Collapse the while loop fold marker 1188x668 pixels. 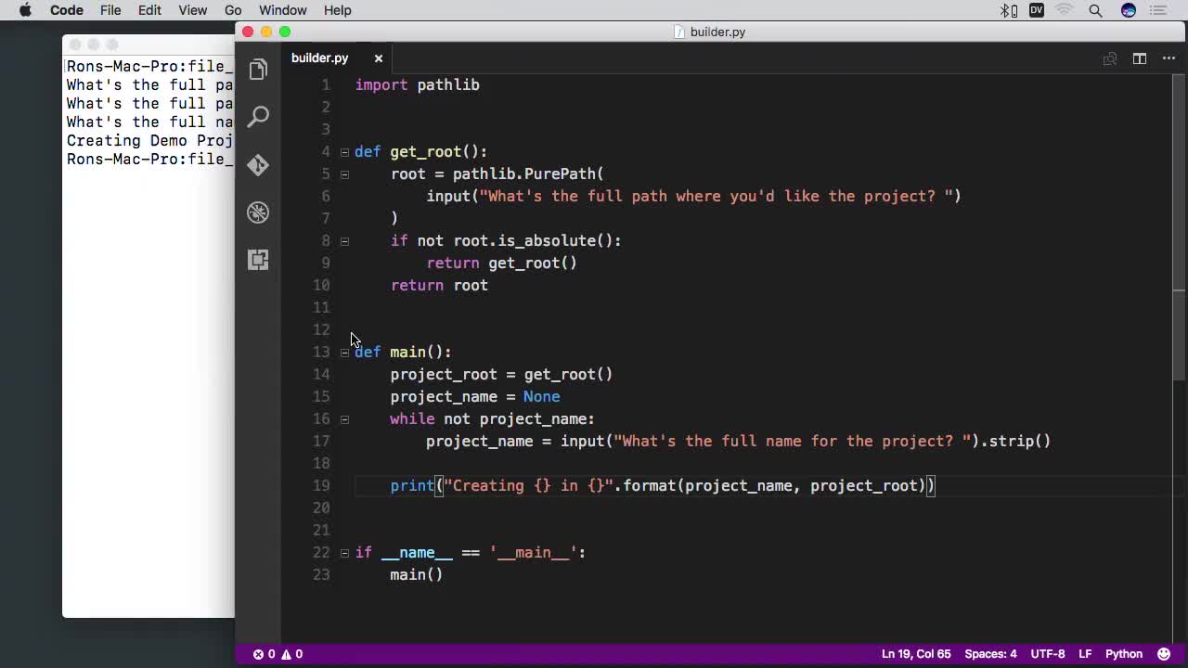pyautogui.click(x=344, y=418)
